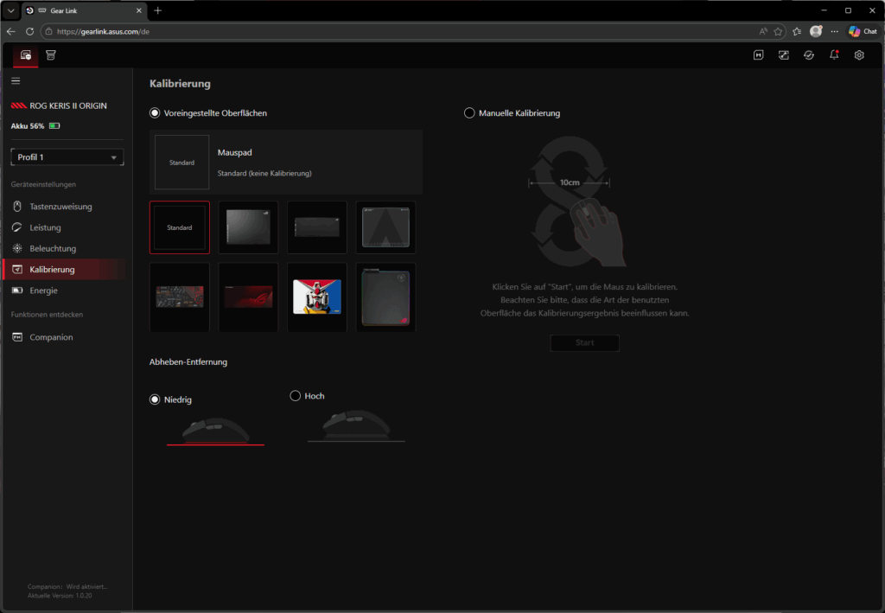Click the devices icon in the top bar
This screenshot has width=885, height=613.
point(26,55)
